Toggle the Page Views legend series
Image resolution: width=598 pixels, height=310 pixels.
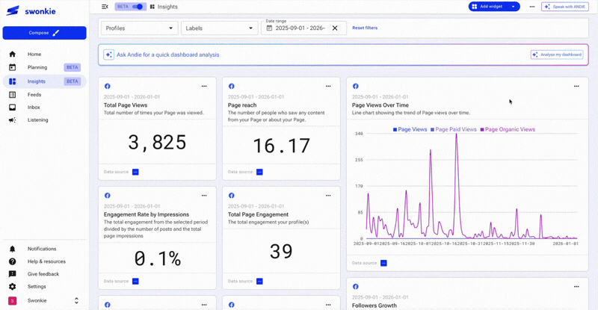410,129
